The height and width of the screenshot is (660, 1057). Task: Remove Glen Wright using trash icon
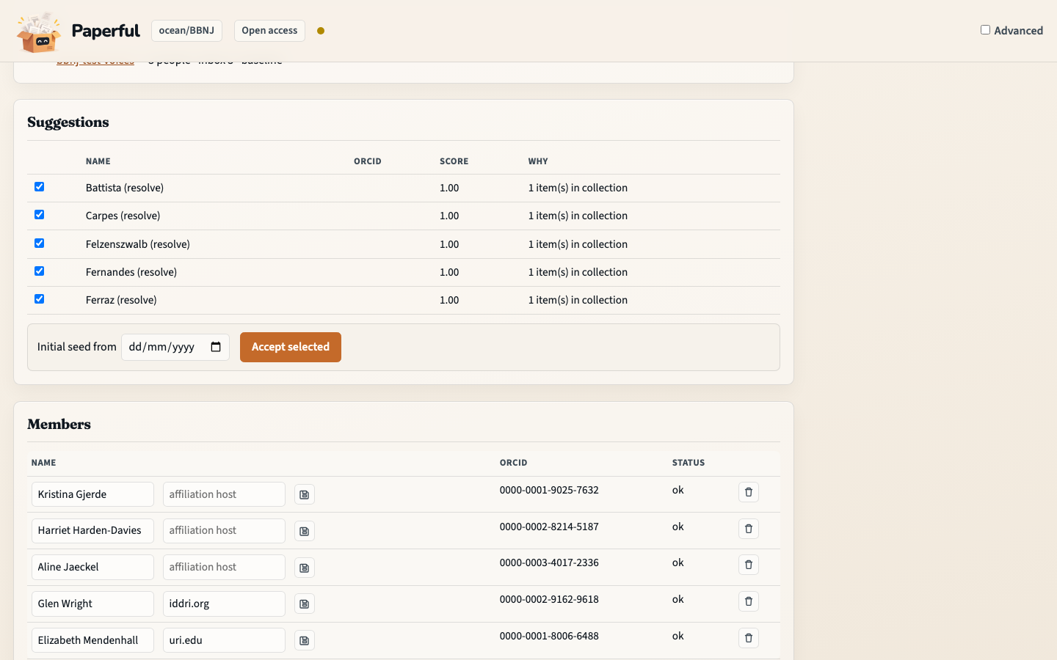point(749,601)
